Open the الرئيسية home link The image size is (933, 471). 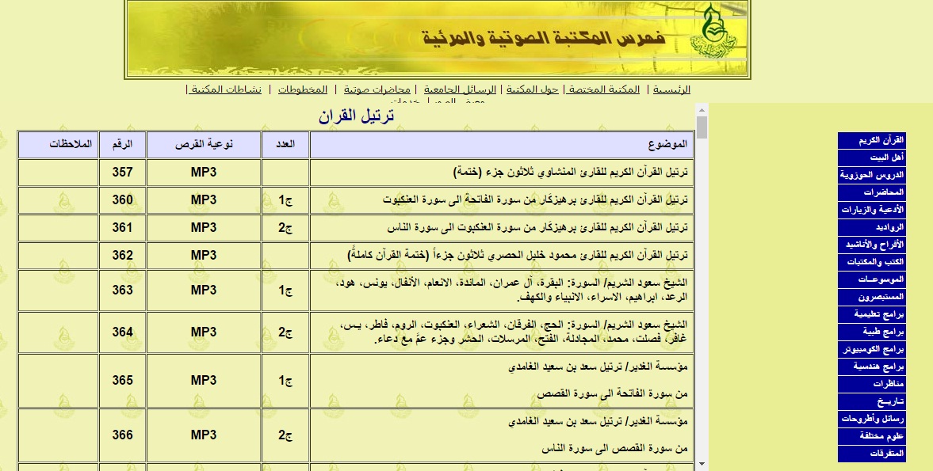(x=671, y=89)
